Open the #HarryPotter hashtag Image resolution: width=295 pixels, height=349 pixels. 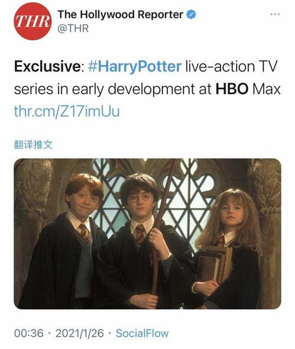135,66
